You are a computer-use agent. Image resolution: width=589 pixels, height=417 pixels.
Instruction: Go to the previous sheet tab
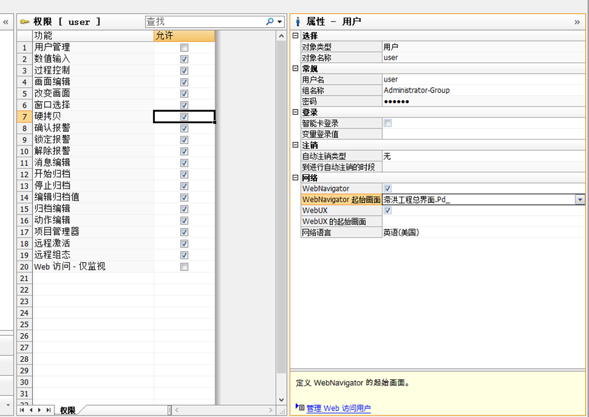[x=31, y=409]
